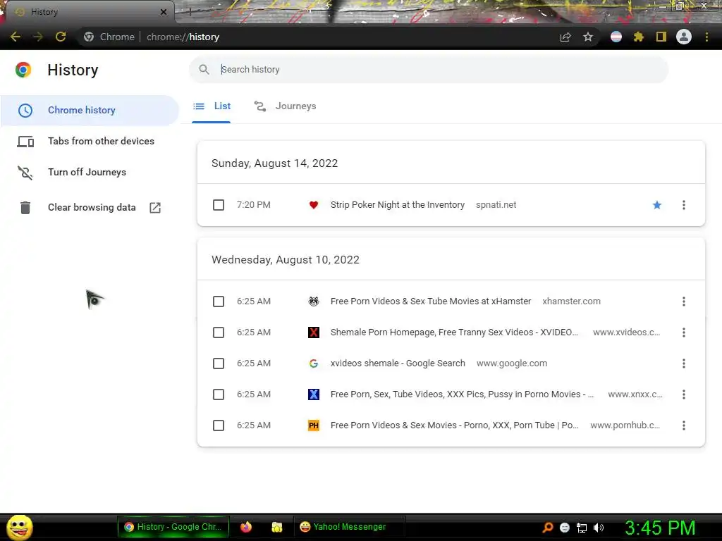Select Chrome history in sidebar
This screenshot has height=541, width=722.
coord(90,111)
